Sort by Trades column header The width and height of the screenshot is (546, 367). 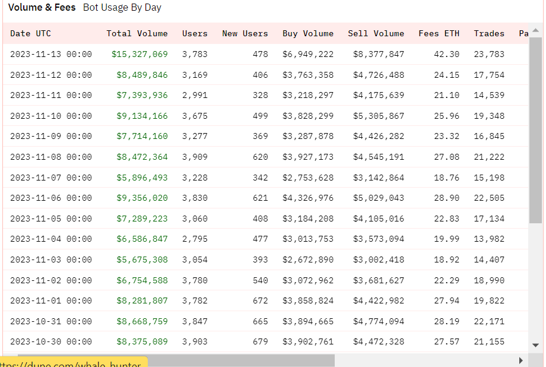(489, 33)
